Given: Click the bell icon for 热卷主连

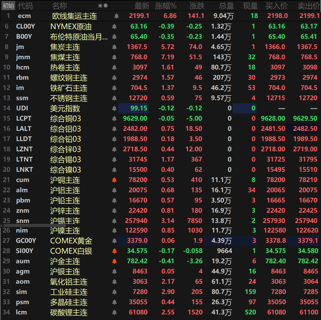Looking at the screenshot, I should click(x=114, y=67).
